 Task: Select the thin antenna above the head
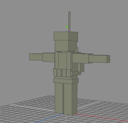point(69,22)
